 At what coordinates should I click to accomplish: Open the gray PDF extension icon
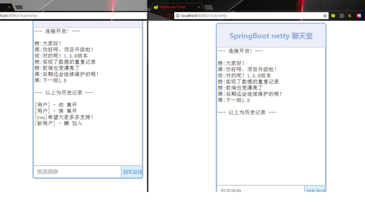pyautogui.click(x=342, y=16)
